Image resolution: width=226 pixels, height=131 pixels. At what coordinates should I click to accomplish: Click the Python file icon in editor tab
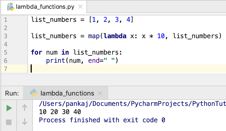click(x=11, y=7)
